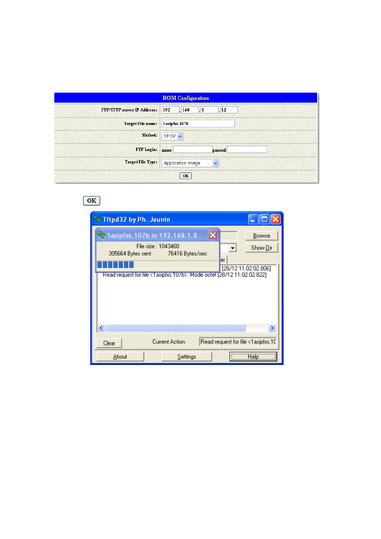
Task: Click the standalone OK button below the form
Action: pyautogui.click(x=91, y=201)
